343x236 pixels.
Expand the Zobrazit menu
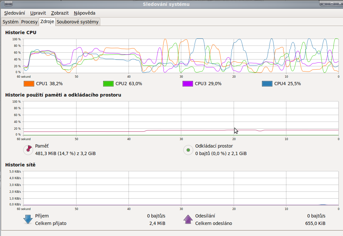pyautogui.click(x=60, y=13)
